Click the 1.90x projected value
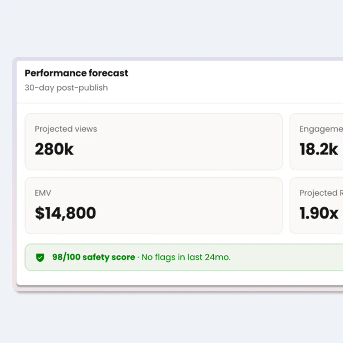 pyautogui.click(x=319, y=213)
